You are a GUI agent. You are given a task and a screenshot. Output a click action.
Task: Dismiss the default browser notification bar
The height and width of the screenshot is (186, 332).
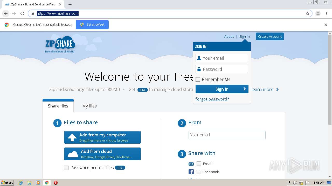[326, 25]
